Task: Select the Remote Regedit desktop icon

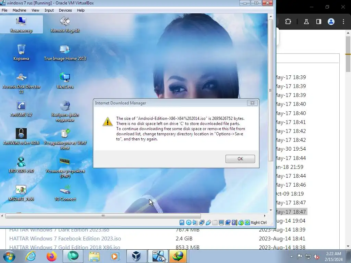Action: coord(65,24)
